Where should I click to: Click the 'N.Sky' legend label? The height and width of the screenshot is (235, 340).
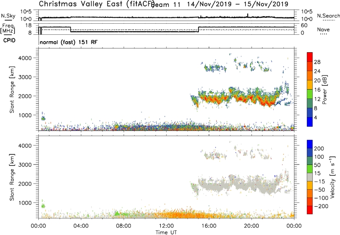pos(8,16)
